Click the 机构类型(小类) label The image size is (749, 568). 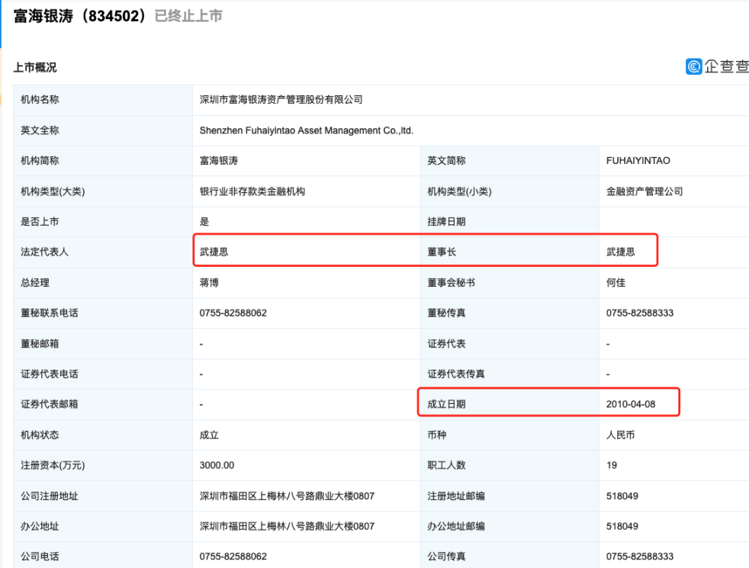point(459,191)
